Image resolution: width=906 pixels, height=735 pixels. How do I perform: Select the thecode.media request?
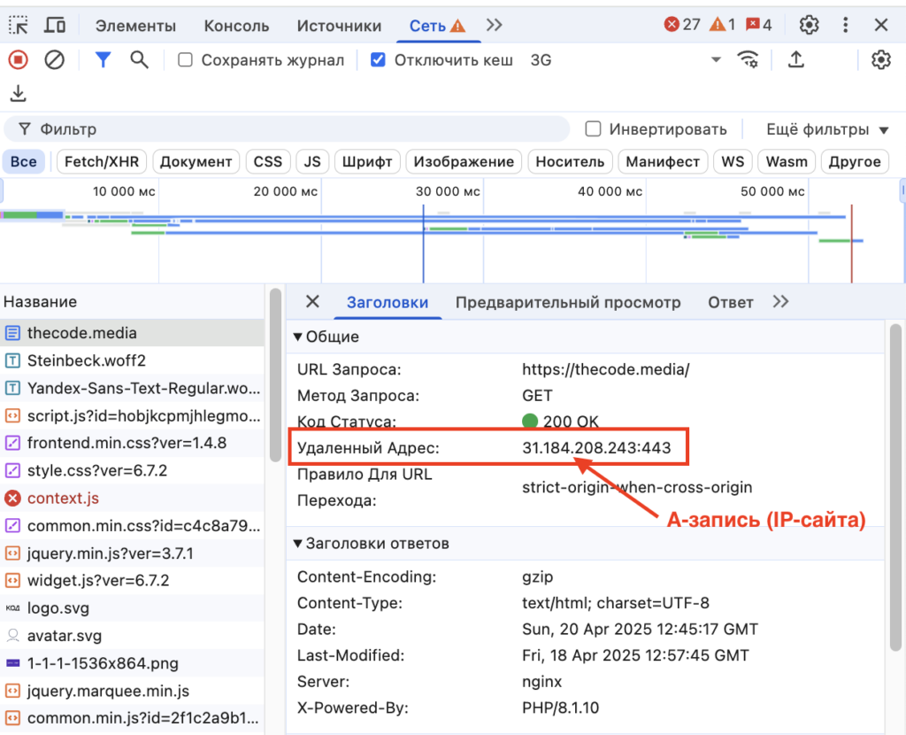[x=82, y=333]
